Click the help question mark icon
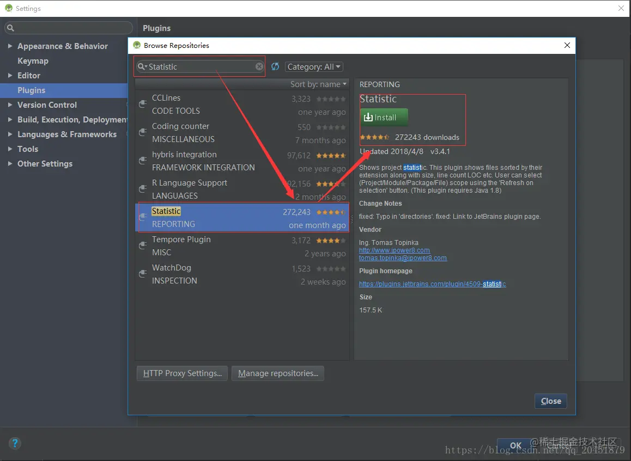The width and height of the screenshot is (631, 461). click(15, 444)
